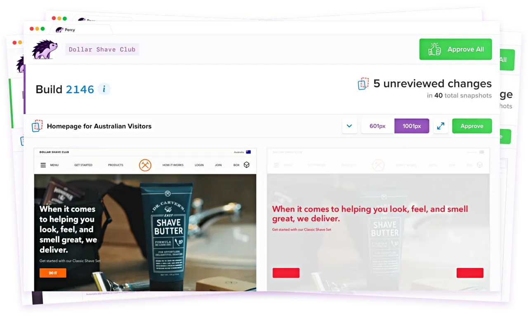Click HOW IT WORKS in snapshot navigation
528x318 pixels.
point(173,165)
